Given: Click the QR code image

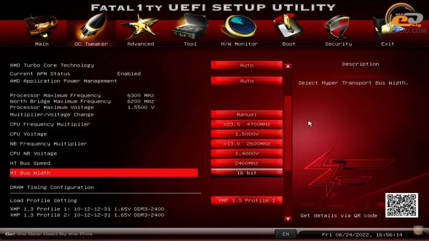Looking at the screenshot, I should (402, 206).
